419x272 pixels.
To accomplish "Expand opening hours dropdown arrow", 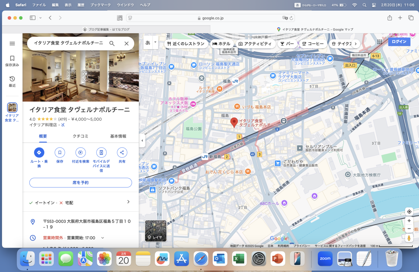I will pyautogui.click(x=103, y=238).
